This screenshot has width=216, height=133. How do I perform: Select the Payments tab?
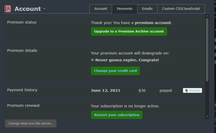[125, 9]
